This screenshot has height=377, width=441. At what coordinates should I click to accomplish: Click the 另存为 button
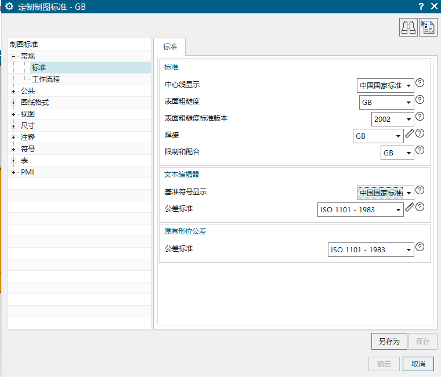pyautogui.click(x=389, y=342)
